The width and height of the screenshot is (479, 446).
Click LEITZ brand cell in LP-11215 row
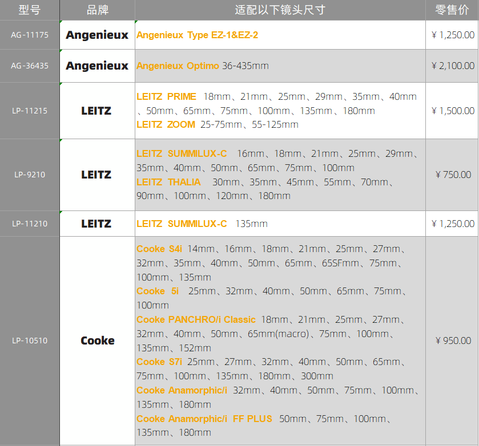coord(98,111)
